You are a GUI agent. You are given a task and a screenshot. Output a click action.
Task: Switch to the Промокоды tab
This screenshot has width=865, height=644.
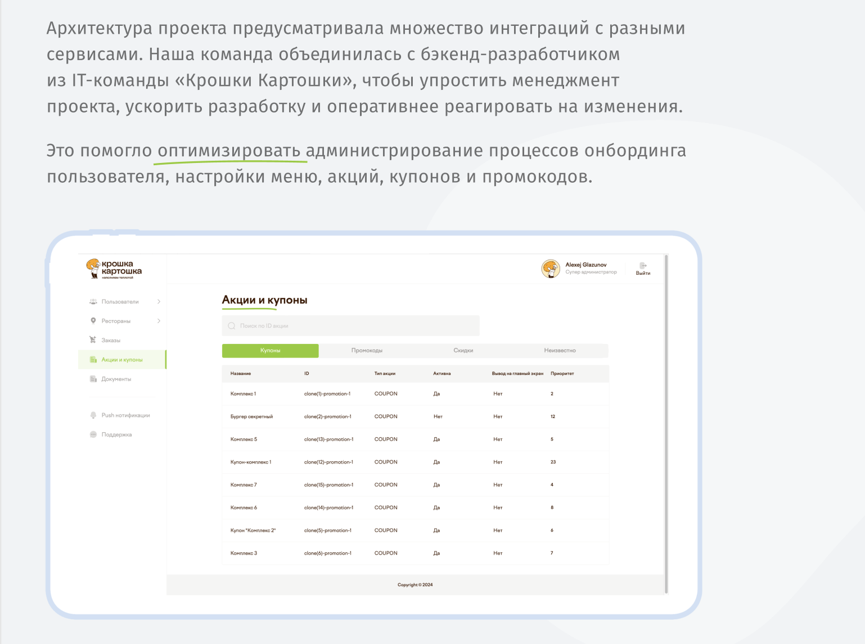[367, 351]
